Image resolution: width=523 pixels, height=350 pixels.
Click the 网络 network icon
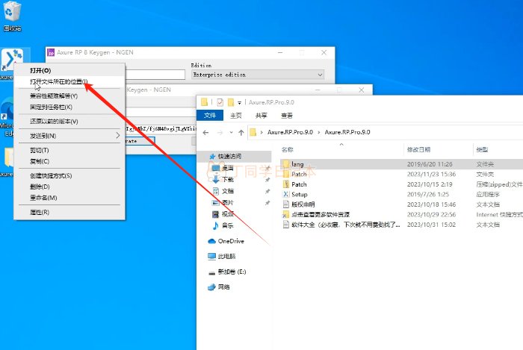211,287
